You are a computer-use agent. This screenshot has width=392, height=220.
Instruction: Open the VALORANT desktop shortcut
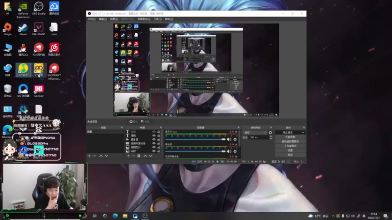click(39, 29)
